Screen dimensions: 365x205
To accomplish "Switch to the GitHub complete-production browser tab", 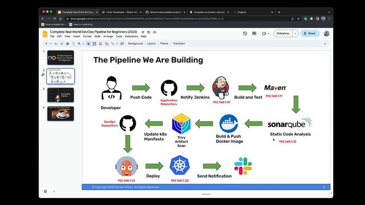I will [165, 12].
